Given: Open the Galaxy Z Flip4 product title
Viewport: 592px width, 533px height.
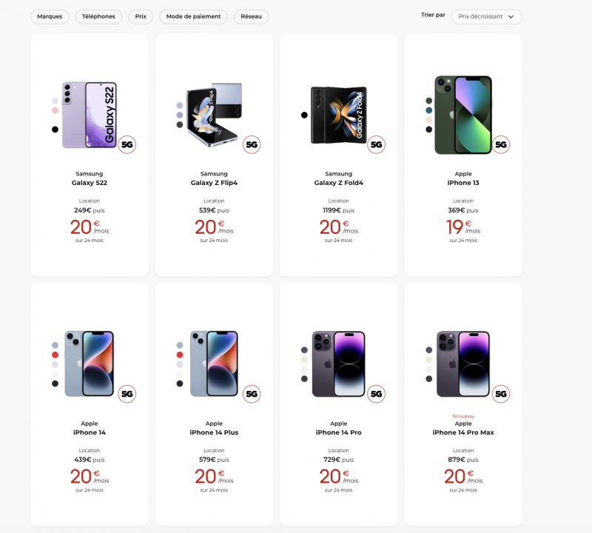Looking at the screenshot, I should coord(214,183).
